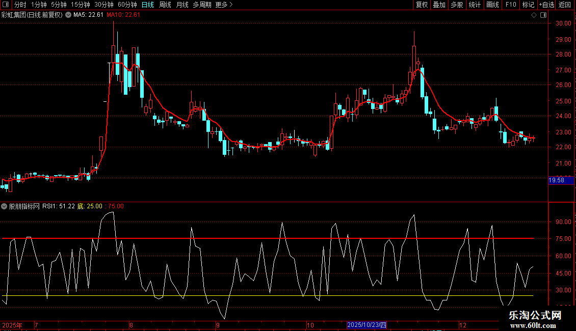
Task: Click the diamond icon above the chart
Action: point(534,15)
